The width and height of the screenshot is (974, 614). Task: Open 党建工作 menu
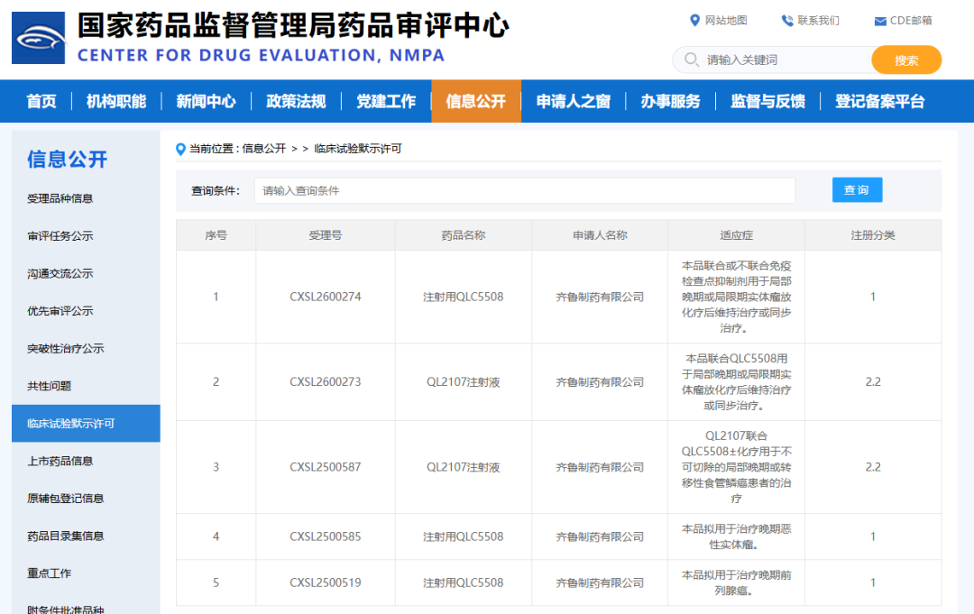(x=386, y=101)
